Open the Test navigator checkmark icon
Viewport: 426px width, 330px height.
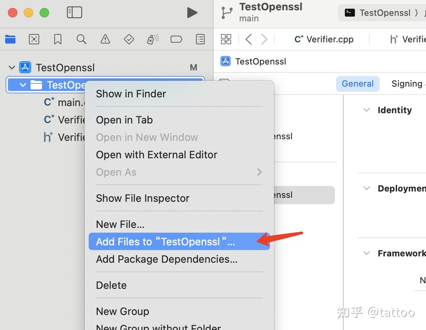(x=129, y=39)
